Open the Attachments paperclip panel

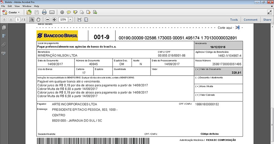point(4,44)
